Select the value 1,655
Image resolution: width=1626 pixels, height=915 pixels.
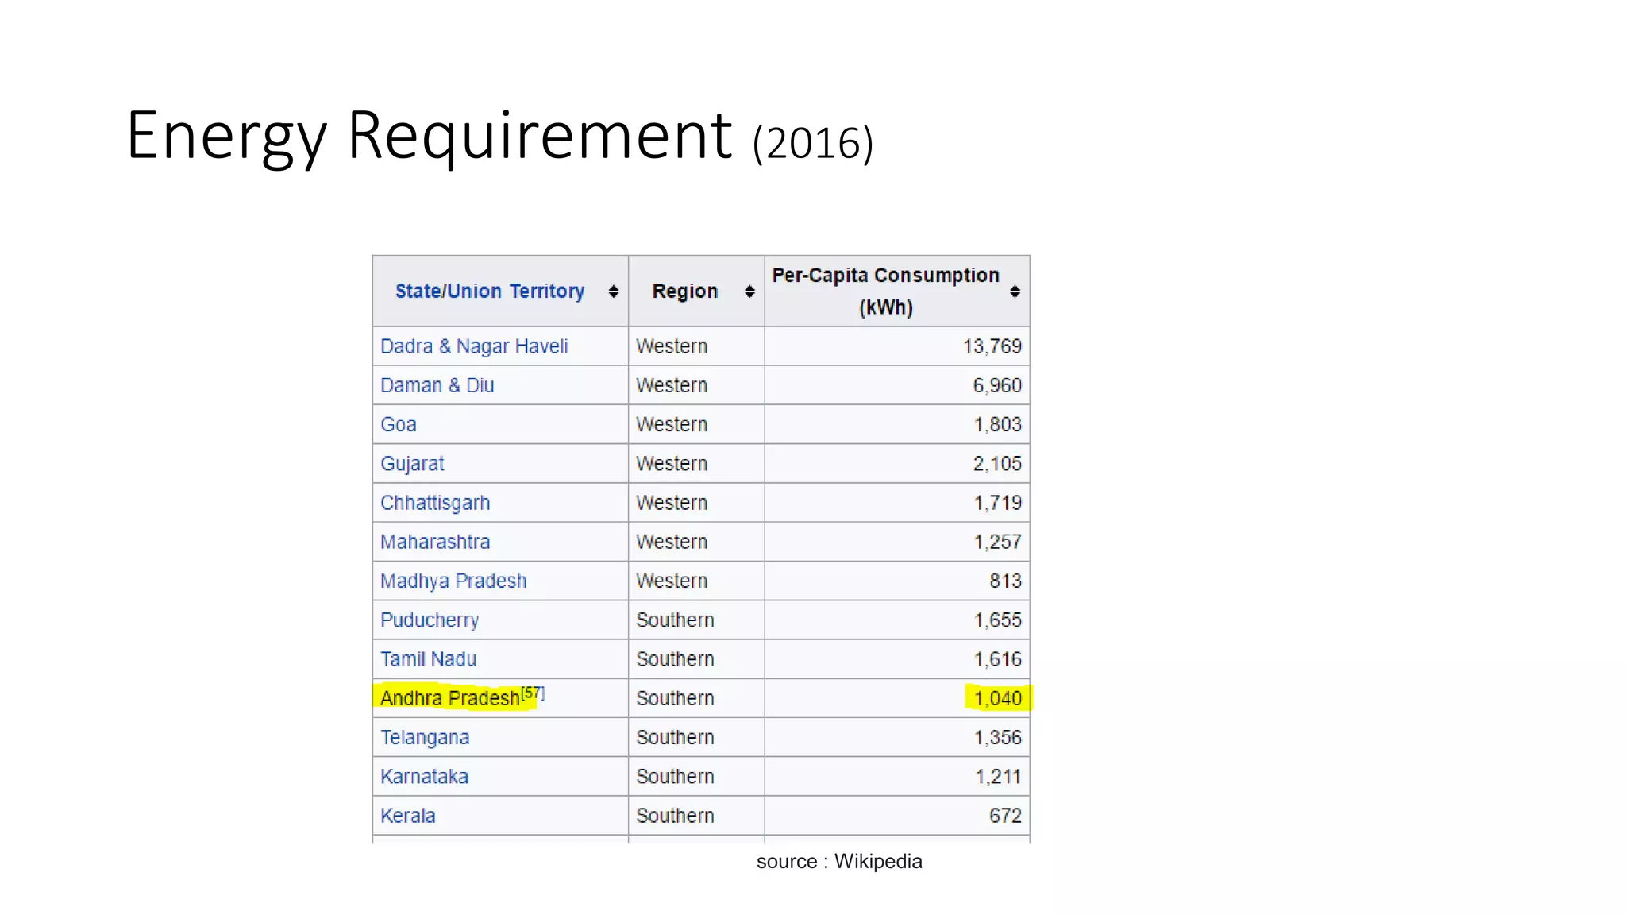coord(998,620)
